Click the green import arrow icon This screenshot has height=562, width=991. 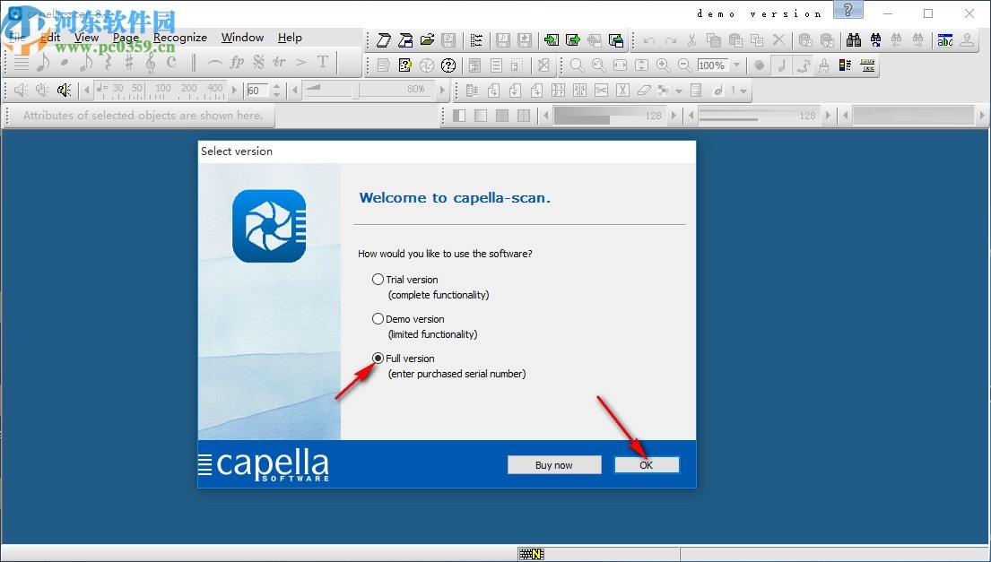552,40
